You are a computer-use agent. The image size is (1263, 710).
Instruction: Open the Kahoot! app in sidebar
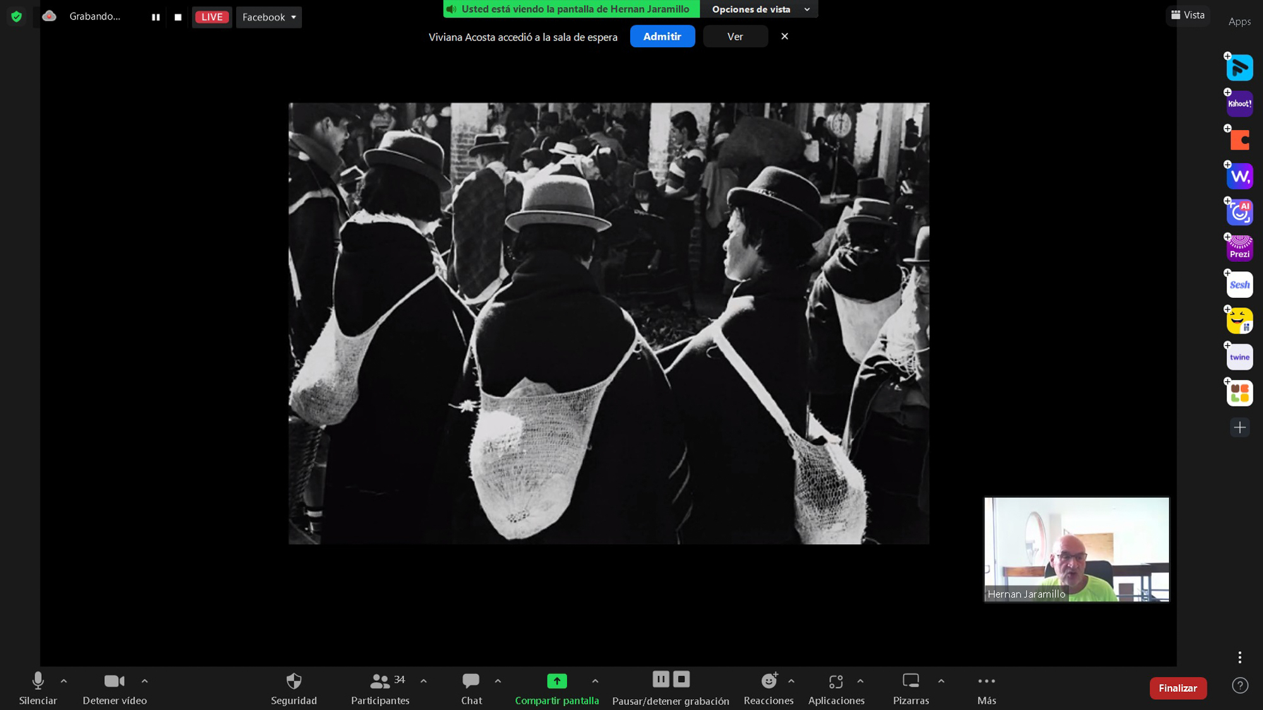1239,104
